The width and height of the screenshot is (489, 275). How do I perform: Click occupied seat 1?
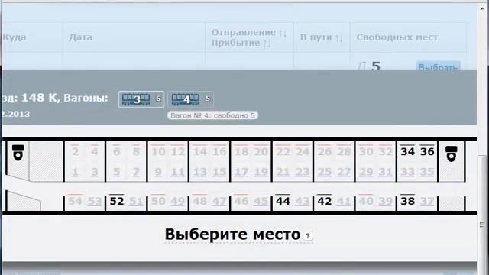(x=75, y=172)
